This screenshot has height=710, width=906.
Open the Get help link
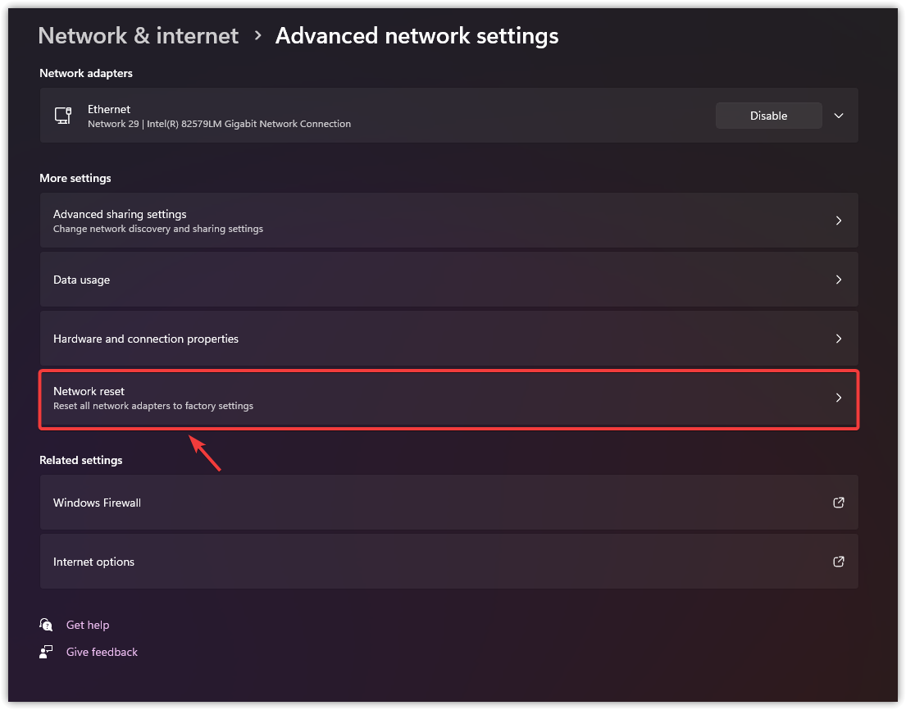tap(88, 625)
